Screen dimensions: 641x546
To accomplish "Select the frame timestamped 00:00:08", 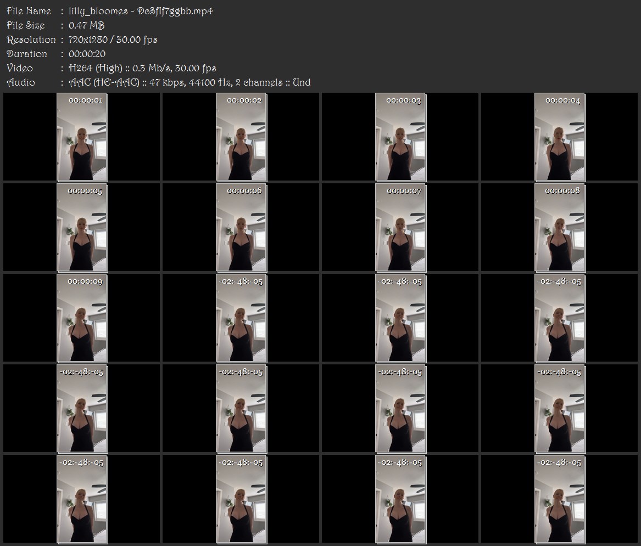I will pos(560,228).
